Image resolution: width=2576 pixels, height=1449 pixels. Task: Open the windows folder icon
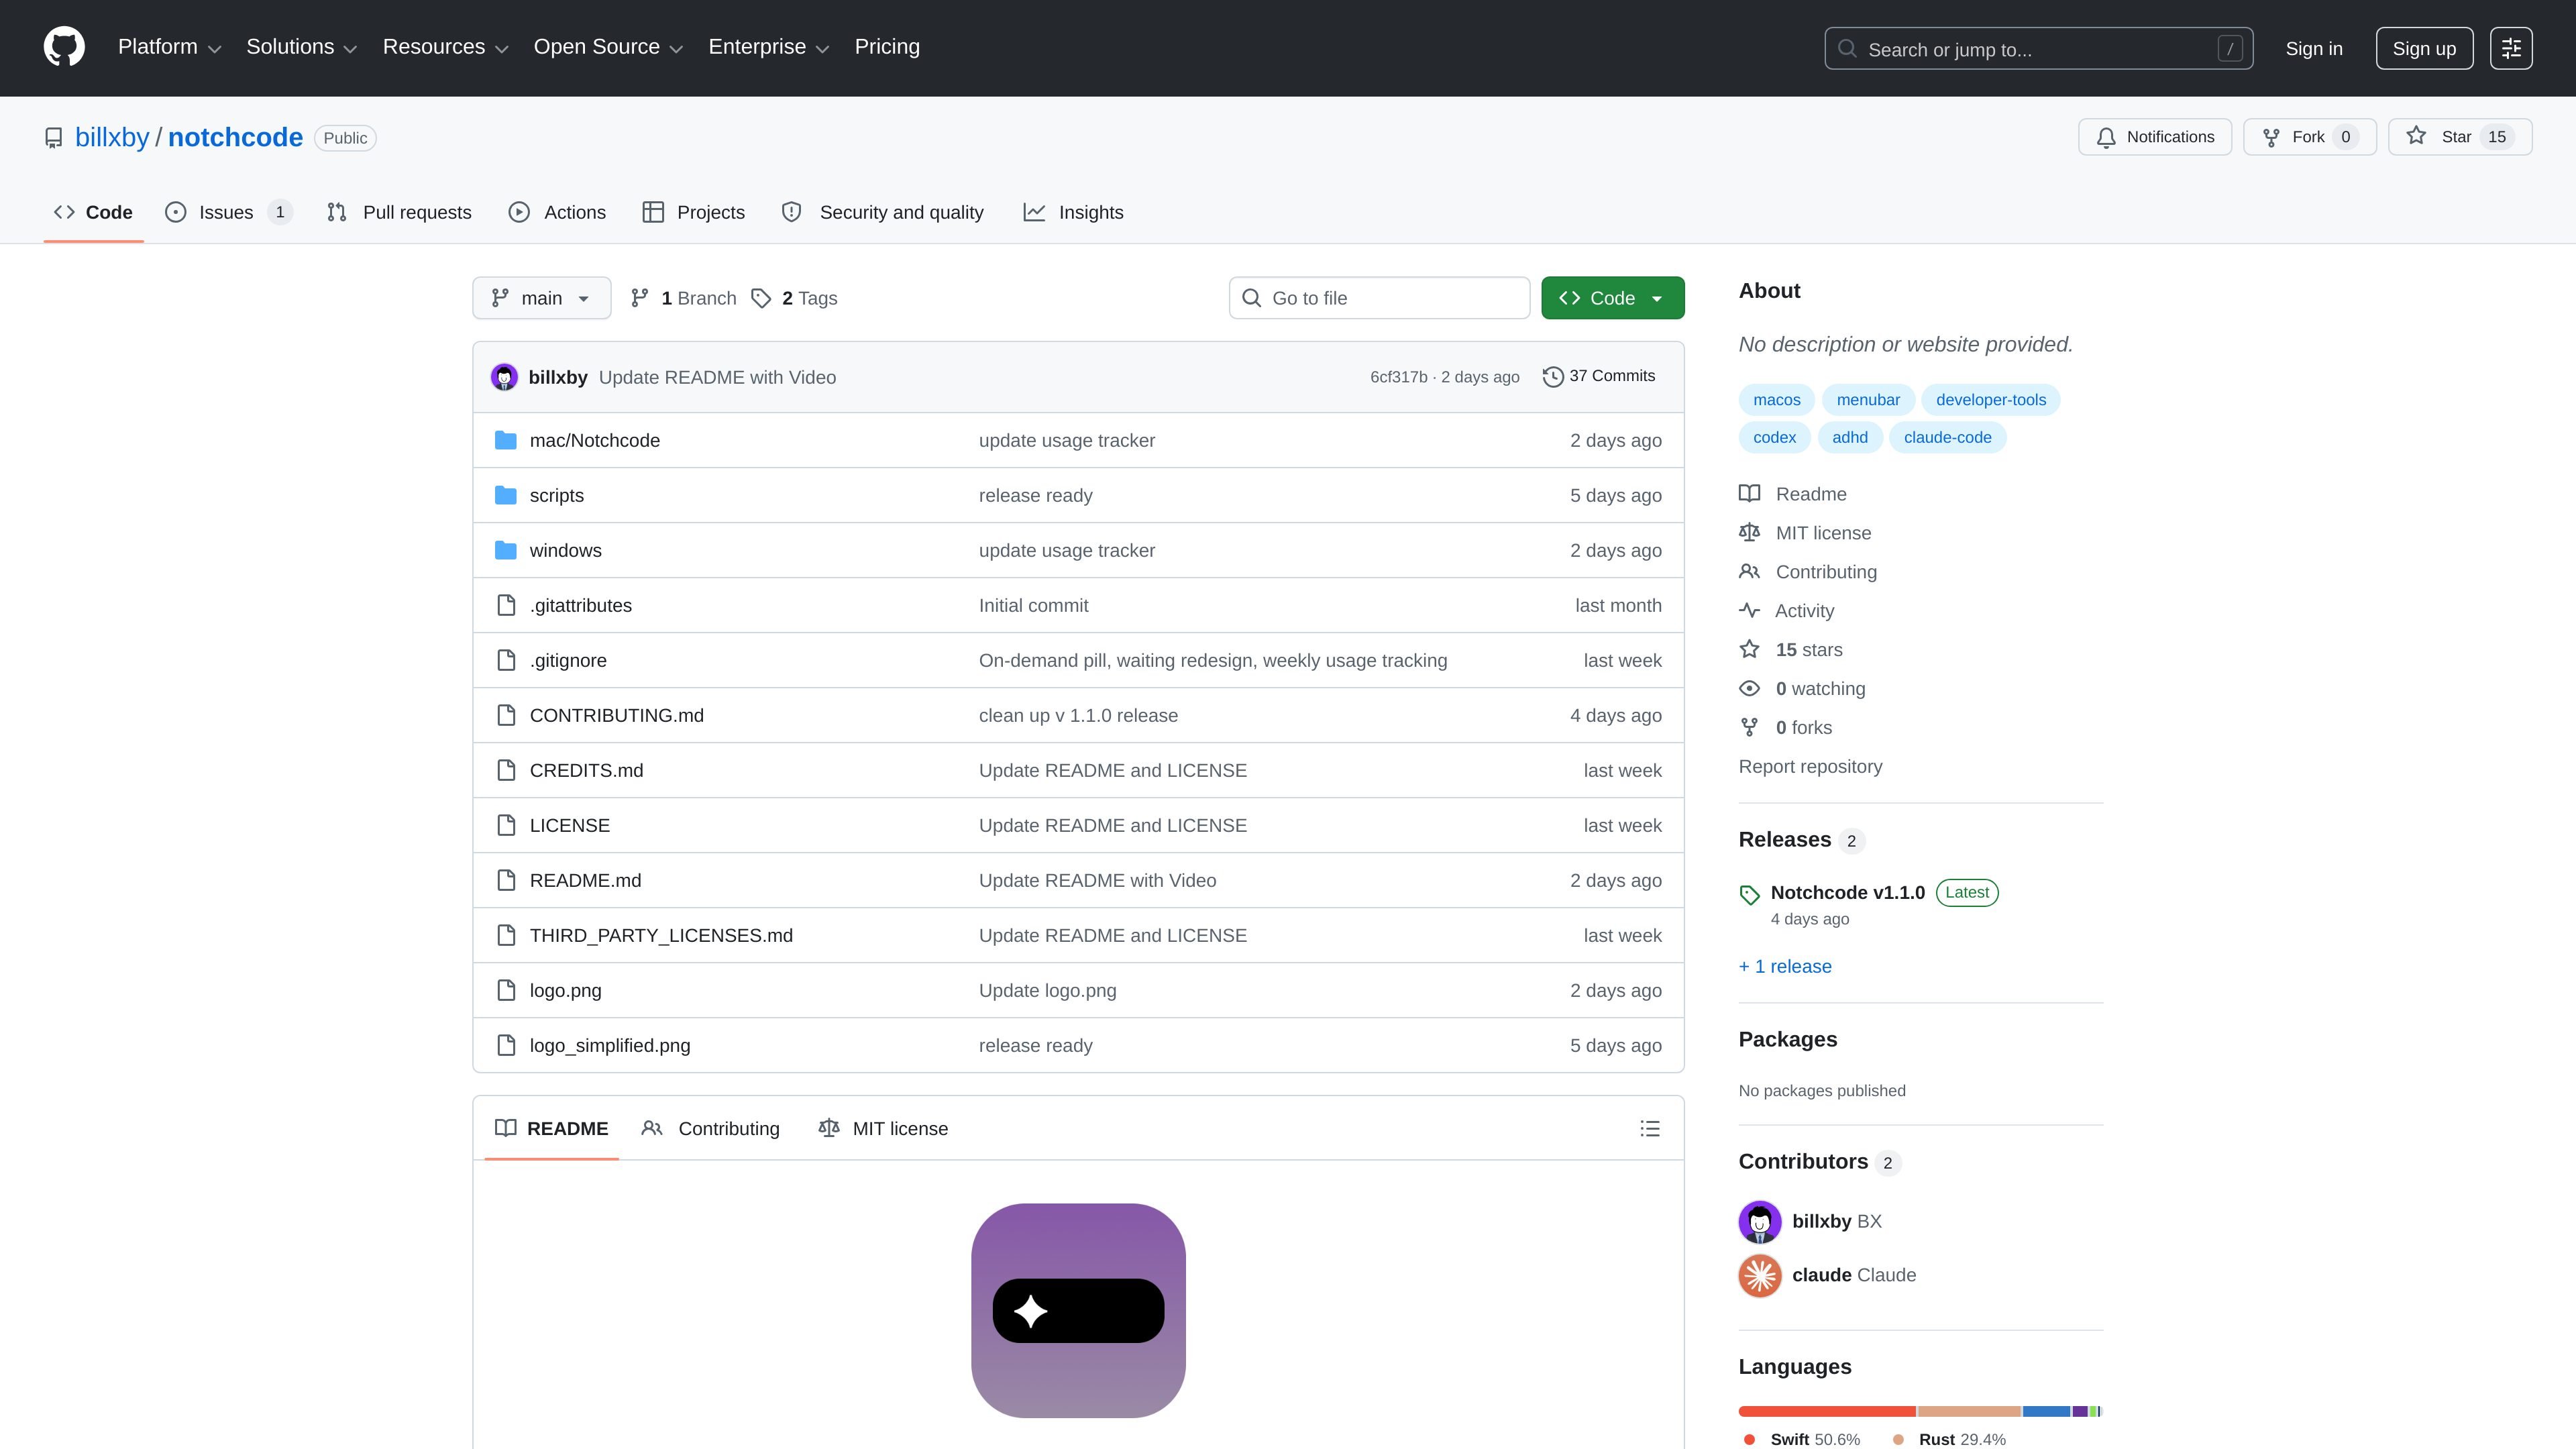point(506,550)
